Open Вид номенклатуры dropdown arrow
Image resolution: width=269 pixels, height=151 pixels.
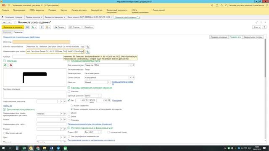point(130,65)
